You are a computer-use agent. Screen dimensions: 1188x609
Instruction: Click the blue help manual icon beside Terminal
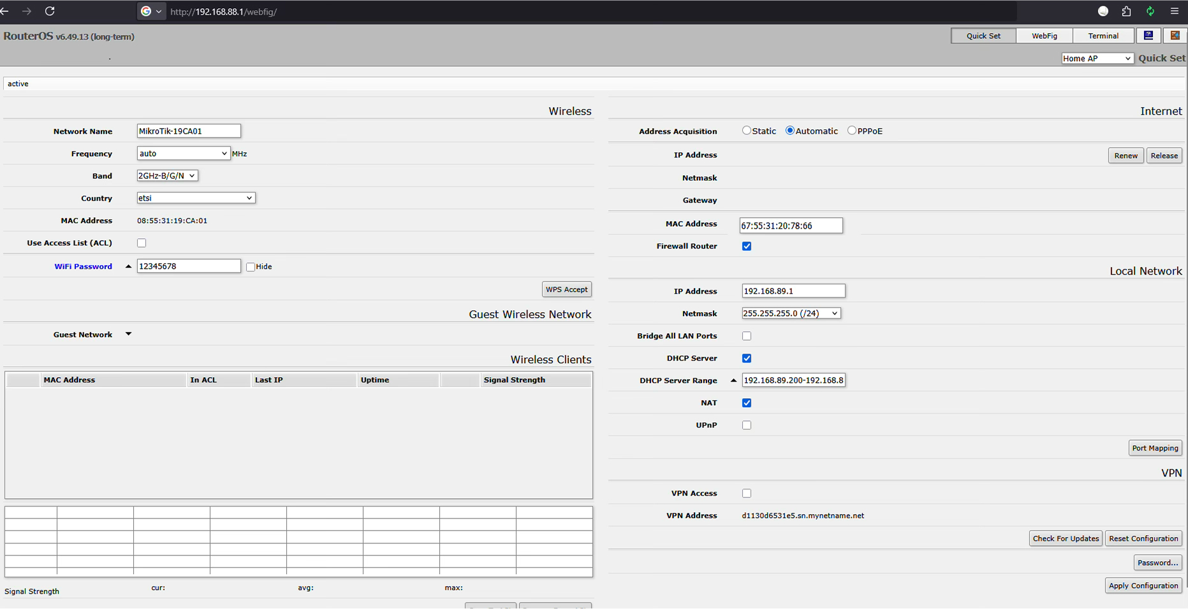[1148, 36]
